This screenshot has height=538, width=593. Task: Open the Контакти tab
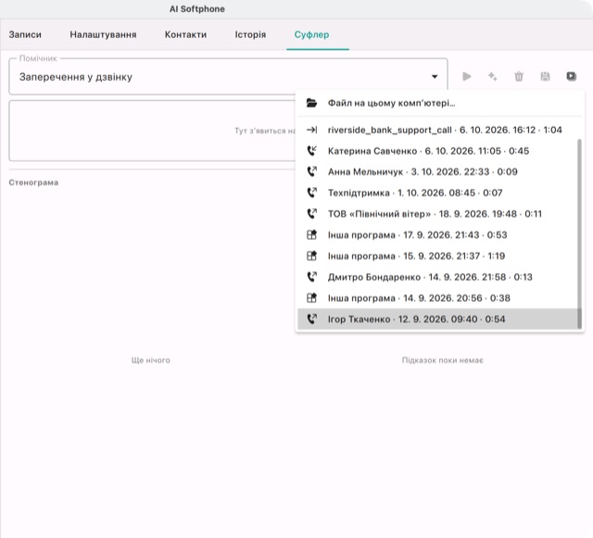tap(185, 34)
